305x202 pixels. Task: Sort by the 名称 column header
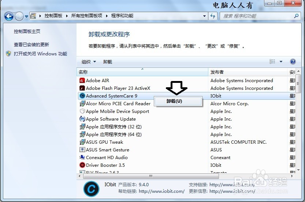pyautogui.click(x=142, y=72)
